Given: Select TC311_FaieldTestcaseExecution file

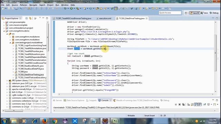Looking at the screenshot, I should (32, 77).
